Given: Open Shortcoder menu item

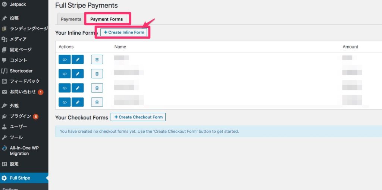Looking at the screenshot, I should coord(21,71).
